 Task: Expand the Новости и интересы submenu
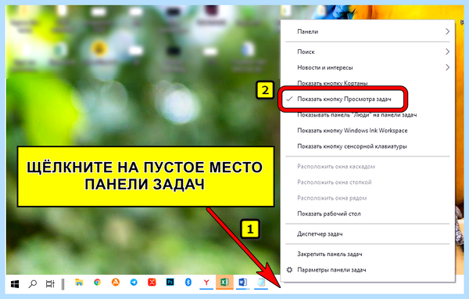[x=367, y=68]
